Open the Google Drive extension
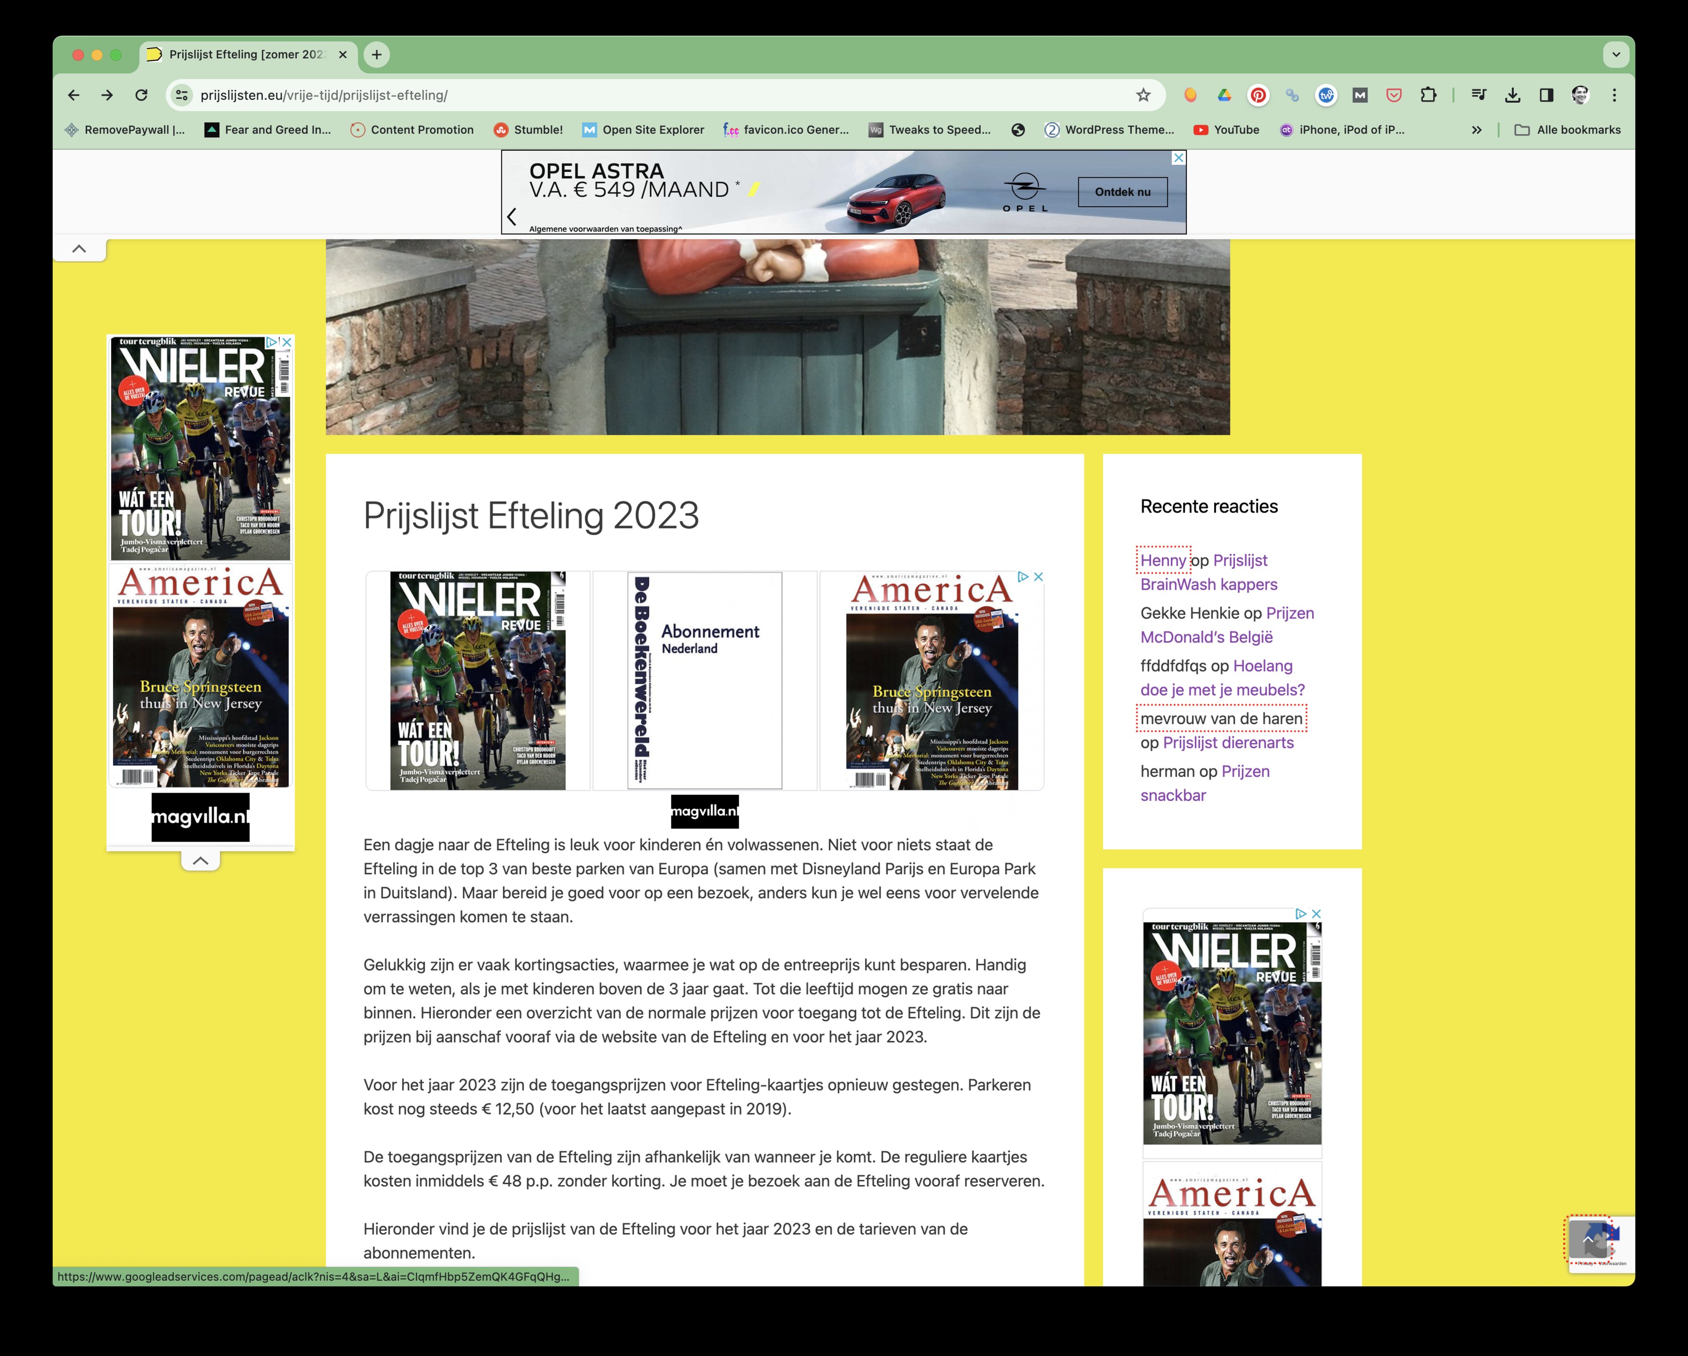The height and width of the screenshot is (1356, 1688). click(x=1224, y=96)
